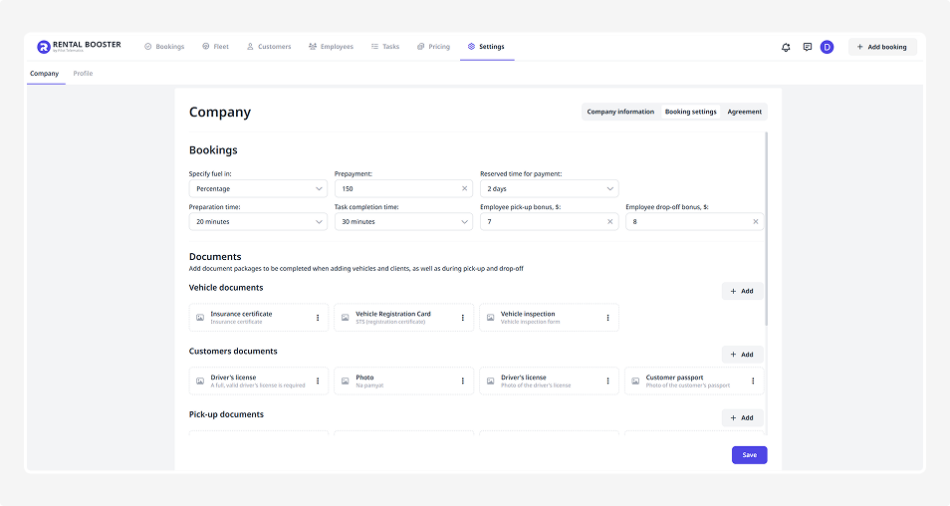Viewport: 950px width, 506px height.
Task: Expand the Preparation time dropdown
Action: 258,222
